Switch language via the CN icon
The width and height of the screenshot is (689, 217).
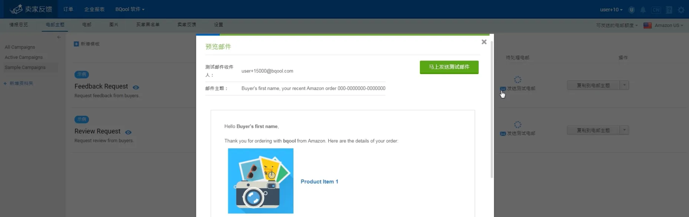coord(656,10)
